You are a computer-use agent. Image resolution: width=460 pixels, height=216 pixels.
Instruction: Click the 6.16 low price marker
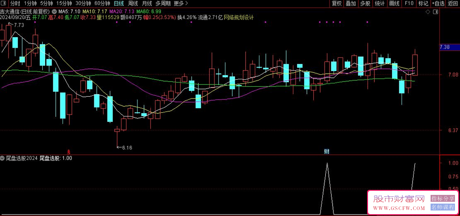(x=126, y=148)
